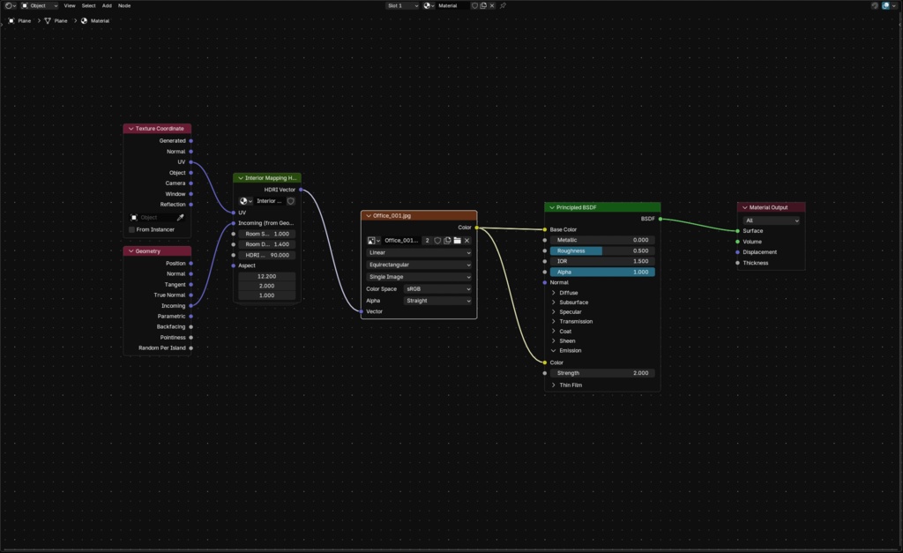
Task: Expand the Coat panel
Action: pos(554,332)
